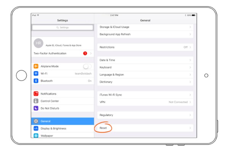229x151 pixels.
Task: Open Bluetooth settings row
Action: pos(63,81)
